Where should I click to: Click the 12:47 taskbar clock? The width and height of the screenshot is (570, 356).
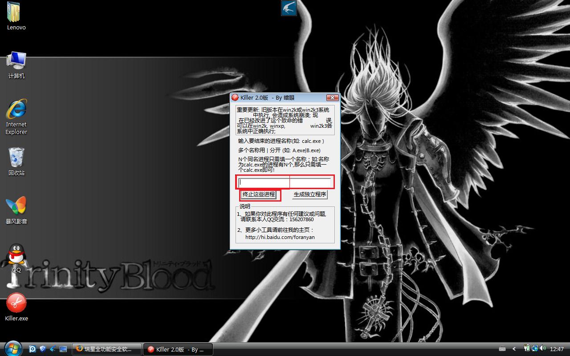557,349
